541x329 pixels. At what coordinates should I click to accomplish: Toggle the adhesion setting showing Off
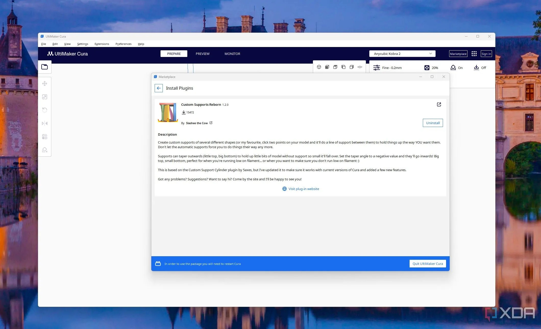pyautogui.click(x=480, y=68)
